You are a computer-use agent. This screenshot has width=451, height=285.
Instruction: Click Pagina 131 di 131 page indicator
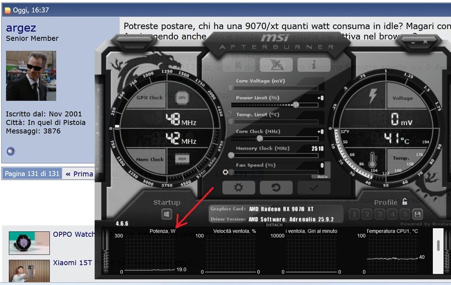[x=32, y=174]
